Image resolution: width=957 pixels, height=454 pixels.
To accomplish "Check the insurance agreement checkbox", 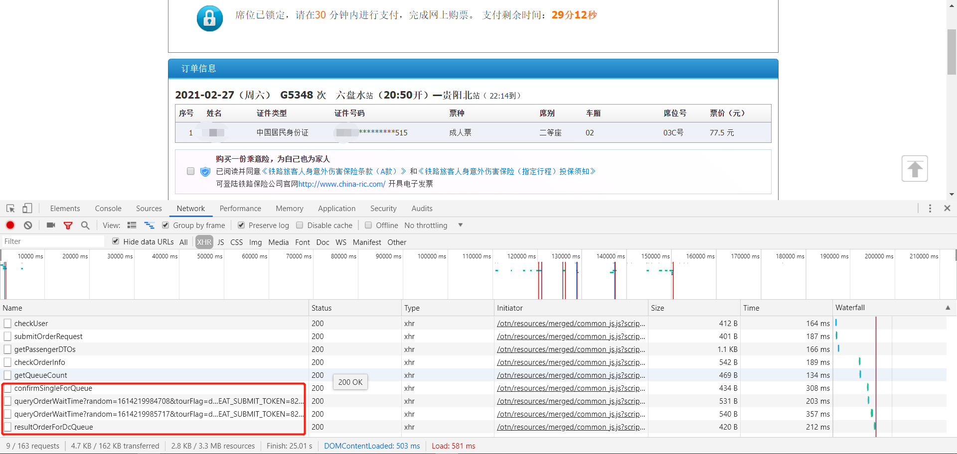I will pos(190,171).
